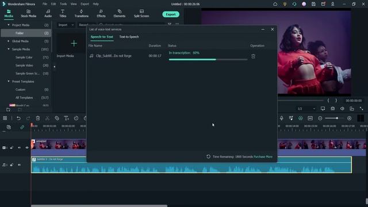Viewport: 368px width, 207px height.
Task: Click the Import Media plus thumbnail
Action: click(74, 44)
